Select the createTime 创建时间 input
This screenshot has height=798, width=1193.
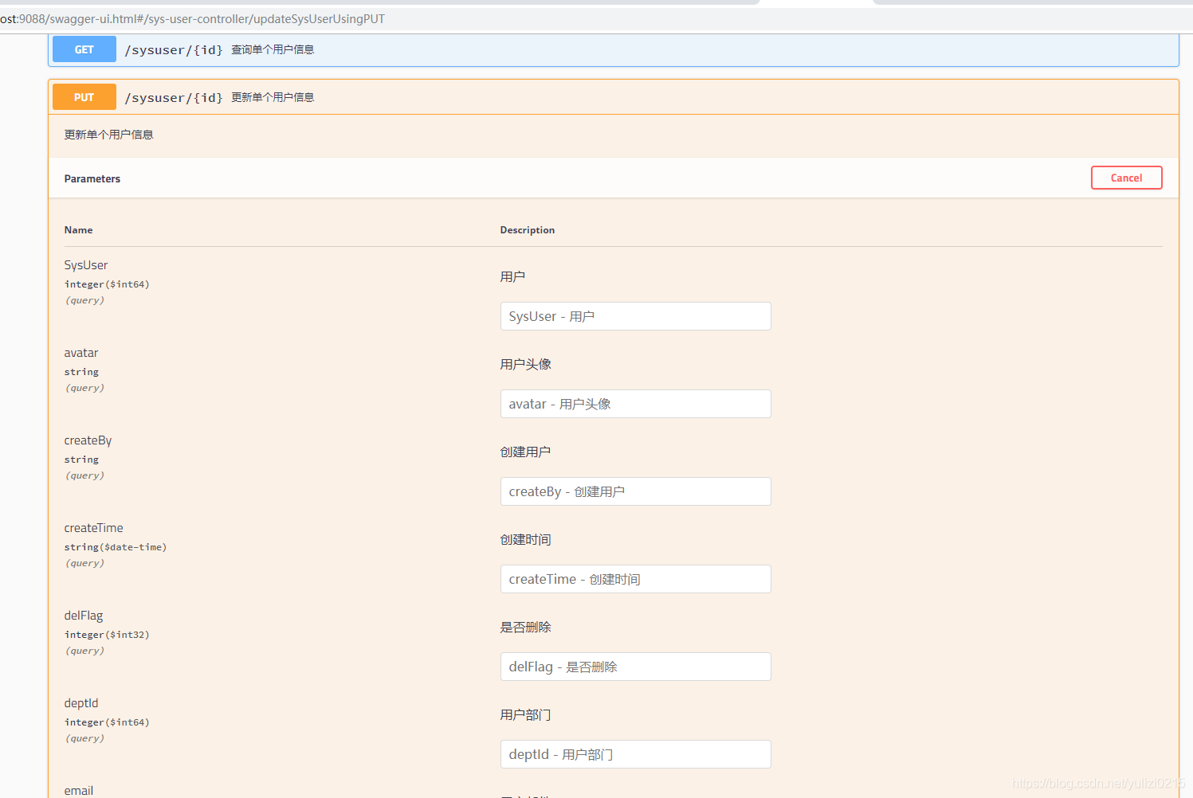(635, 579)
